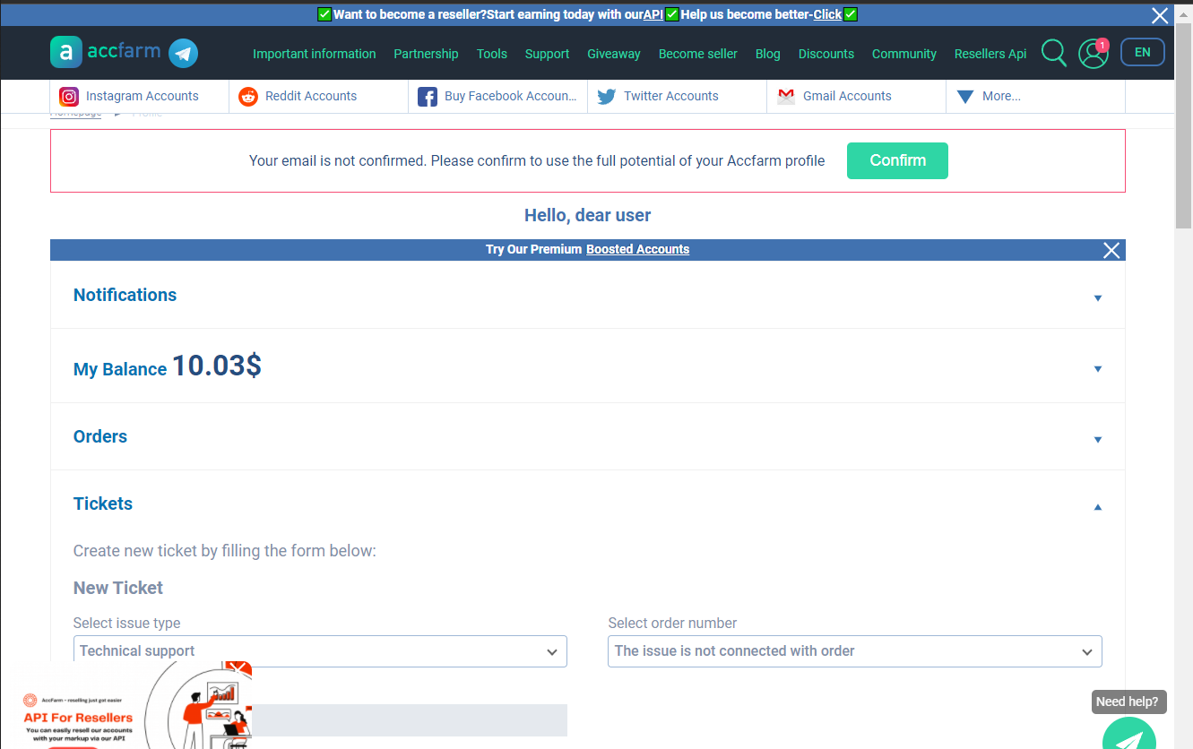Image resolution: width=1193 pixels, height=749 pixels.
Task: Close the API For Resellers popup
Action: tap(238, 667)
